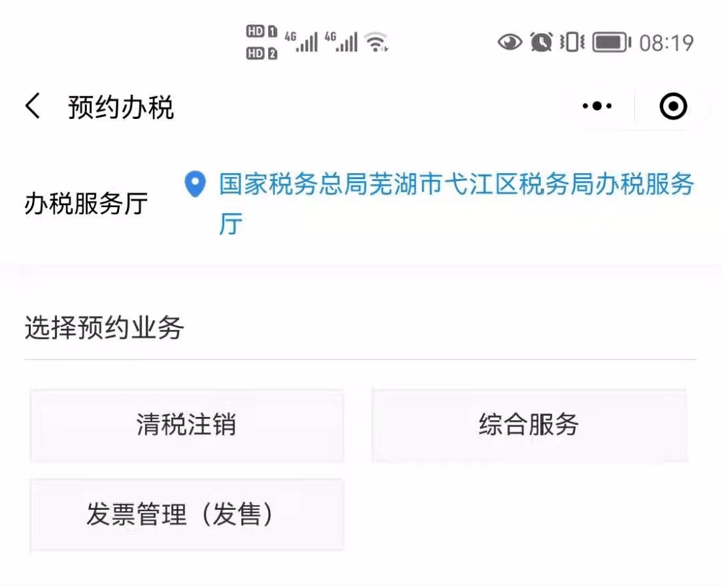This screenshot has height=586, width=722.
Task: Tap the vibration mode status icon
Action: click(572, 42)
